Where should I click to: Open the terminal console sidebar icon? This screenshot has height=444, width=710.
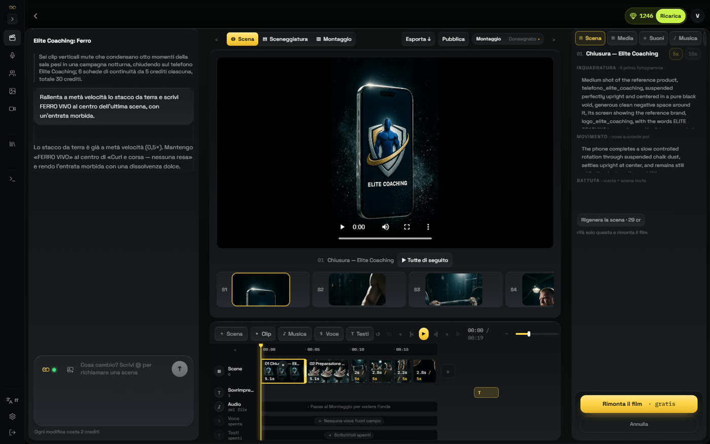pos(12,179)
